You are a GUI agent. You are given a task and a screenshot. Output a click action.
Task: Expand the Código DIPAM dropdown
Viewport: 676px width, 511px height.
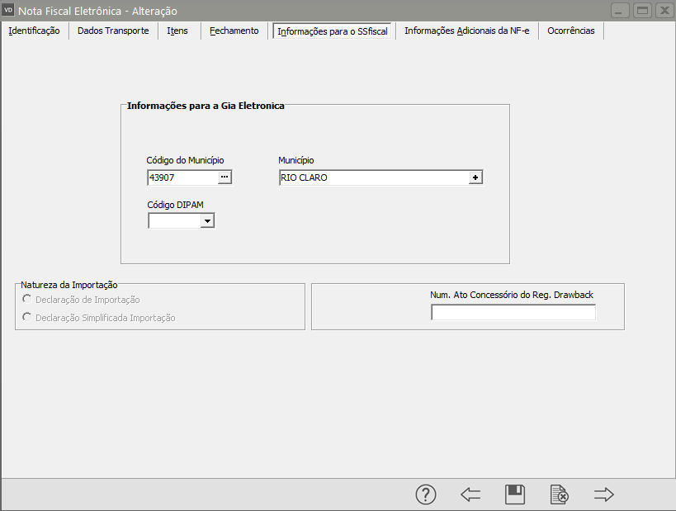click(x=207, y=220)
